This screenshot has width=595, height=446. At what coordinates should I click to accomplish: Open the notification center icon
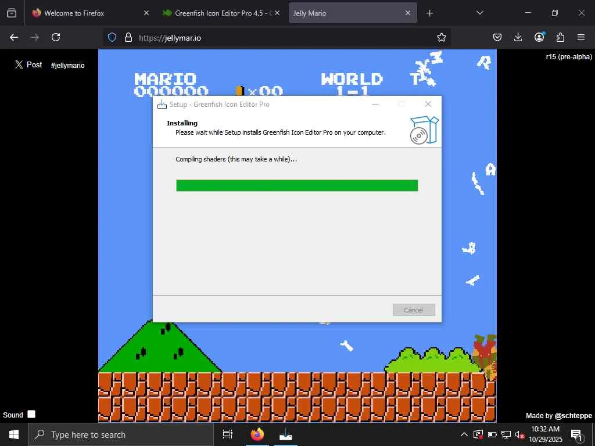click(577, 435)
